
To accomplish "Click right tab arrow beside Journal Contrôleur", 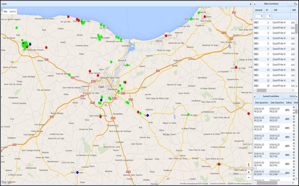I will tap(297, 96).
